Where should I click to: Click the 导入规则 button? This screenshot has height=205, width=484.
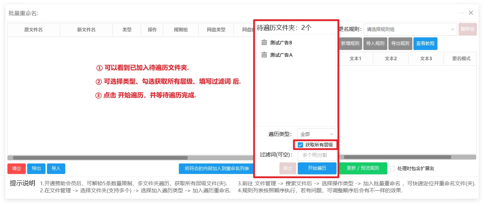(375, 44)
